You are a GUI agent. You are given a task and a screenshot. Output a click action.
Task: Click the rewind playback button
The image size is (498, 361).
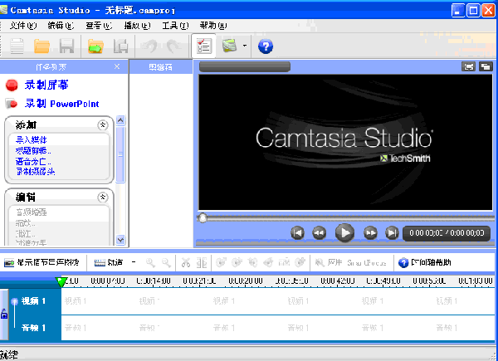coord(320,233)
